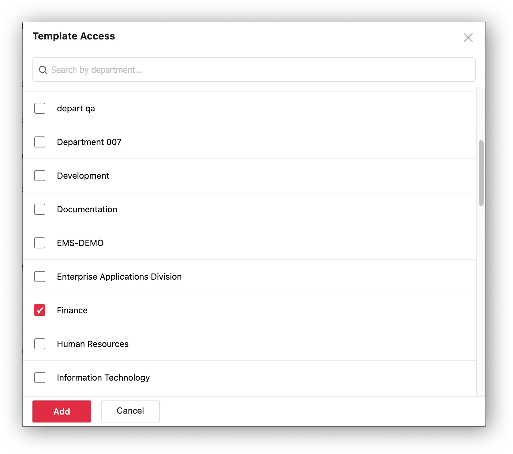513x454 pixels.
Task: Select the Development department
Action: click(39, 176)
